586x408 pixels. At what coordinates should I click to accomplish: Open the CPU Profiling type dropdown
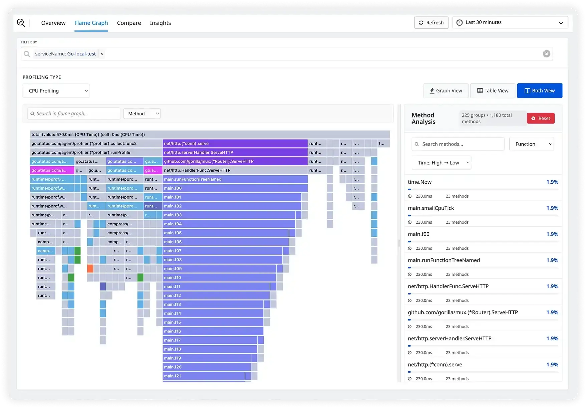[56, 91]
